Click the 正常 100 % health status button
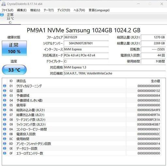 pos(14,48)
